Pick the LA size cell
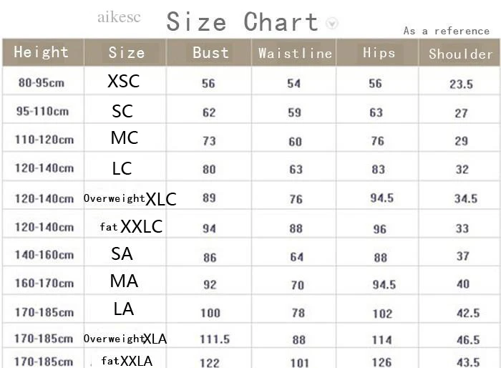Image resolution: width=501 pixels, height=368 pixels. click(124, 309)
